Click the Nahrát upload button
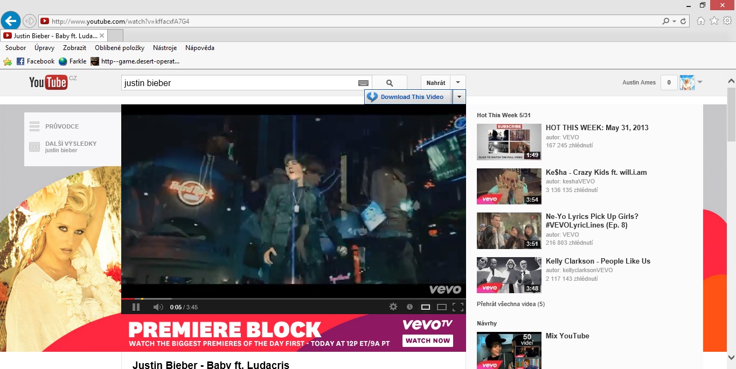Image resolution: width=736 pixels, height=369 pixels. pyautogui.click(x=436, y=83)
